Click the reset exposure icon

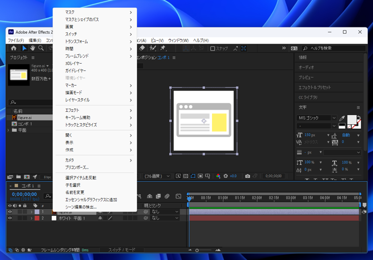coord(225,176)
